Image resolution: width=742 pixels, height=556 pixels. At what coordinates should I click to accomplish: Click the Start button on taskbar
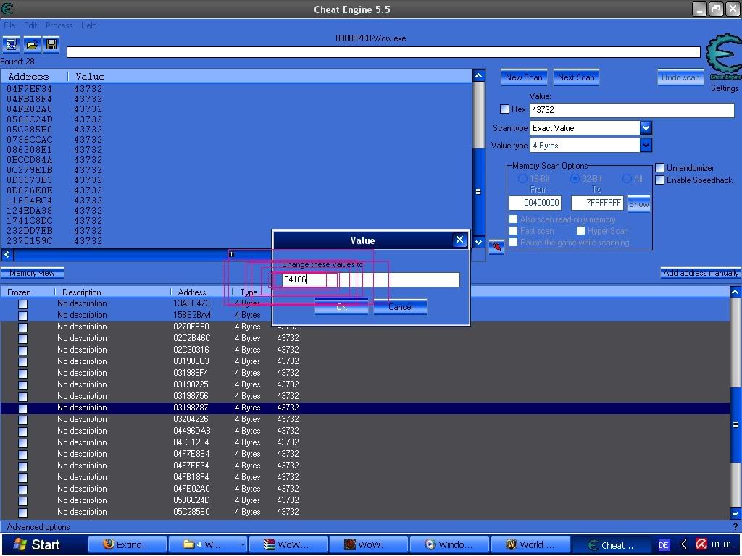click(x=38, y=544)
